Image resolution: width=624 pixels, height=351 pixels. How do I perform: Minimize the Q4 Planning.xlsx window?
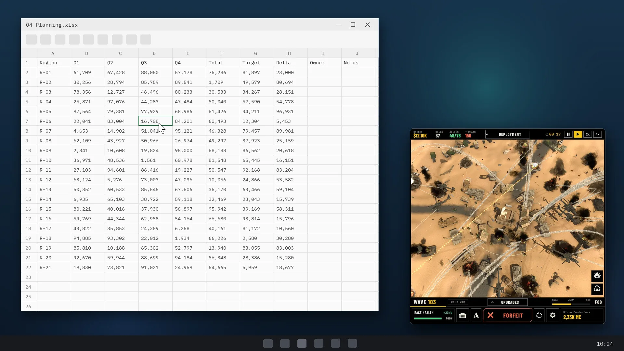(x=338, y=25)
